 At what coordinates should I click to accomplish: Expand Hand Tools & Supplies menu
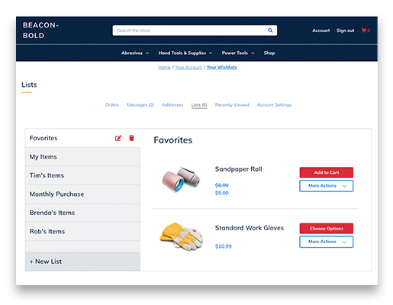pyautogui.click(x=185, y=53)
